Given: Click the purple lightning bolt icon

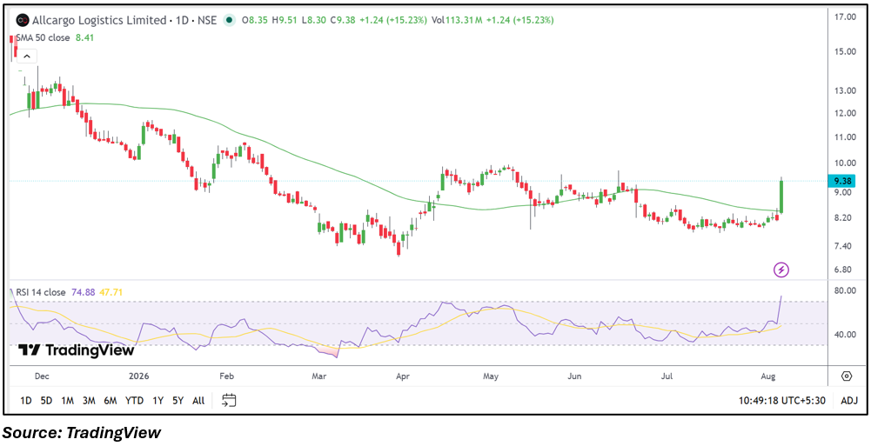Looking at the screenshot, I should click(781, 270).
